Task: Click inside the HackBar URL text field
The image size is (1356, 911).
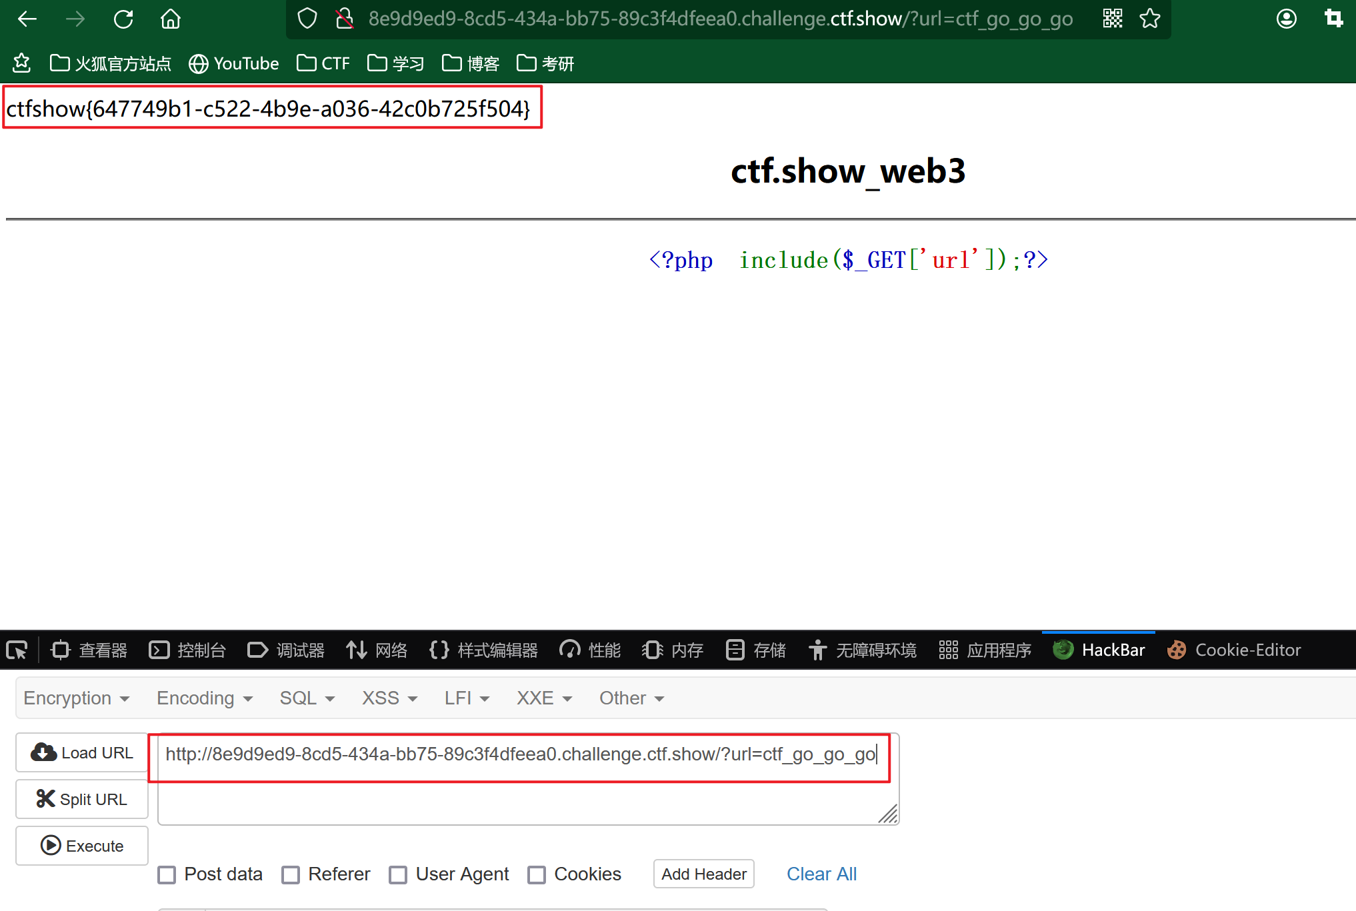Action: [x=520, y=754]
